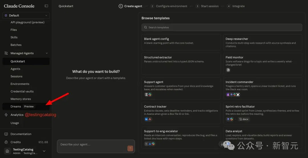Choose the Contract tracker template
308x158 pixels.
tap(181, 113)
